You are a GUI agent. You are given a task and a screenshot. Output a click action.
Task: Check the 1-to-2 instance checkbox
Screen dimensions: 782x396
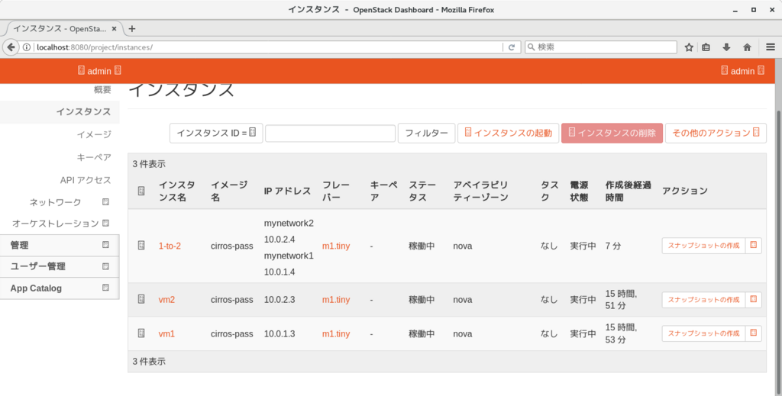pos(141,246)
